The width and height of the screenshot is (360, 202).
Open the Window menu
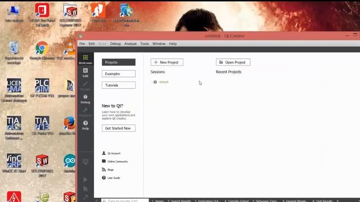point(159,44)
